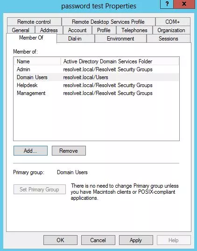Screen dimensions: 197x251
Task: Switch to the Account tab
Action: [77, 30]
